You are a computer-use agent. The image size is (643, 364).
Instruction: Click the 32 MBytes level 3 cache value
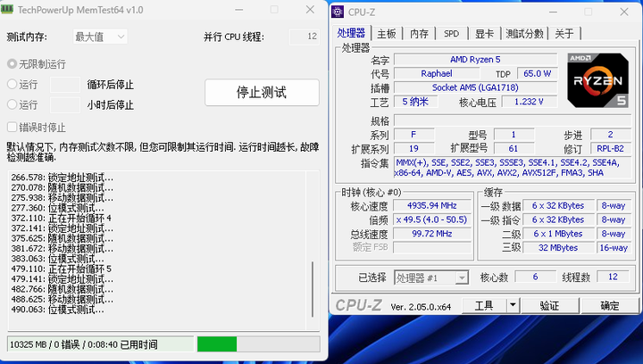(x=557, y=248)
